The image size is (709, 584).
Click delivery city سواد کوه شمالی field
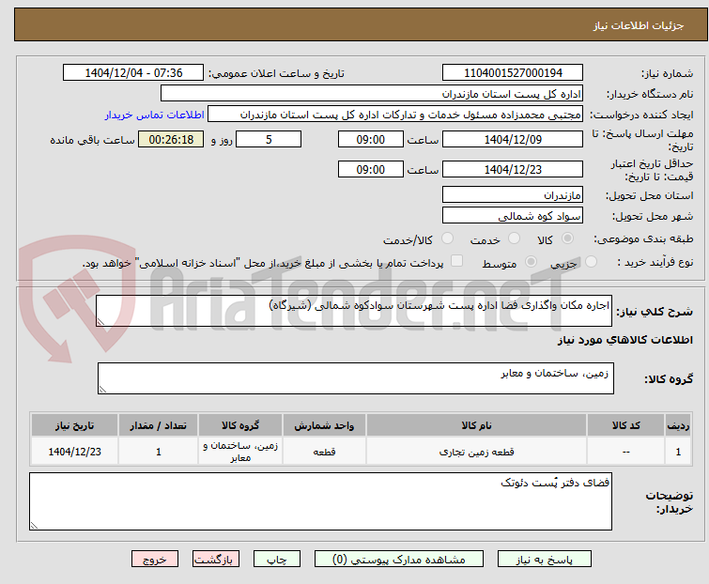[x=513, y=216]
